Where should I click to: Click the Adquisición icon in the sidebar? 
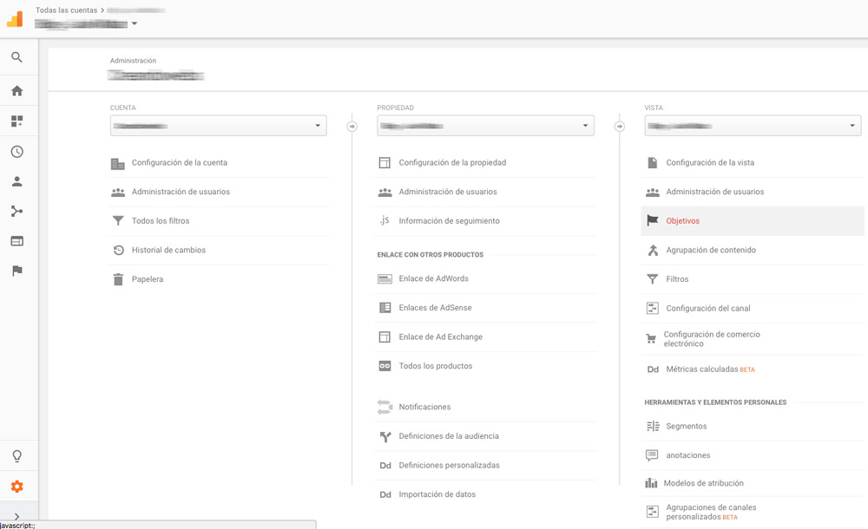point(17,211)
